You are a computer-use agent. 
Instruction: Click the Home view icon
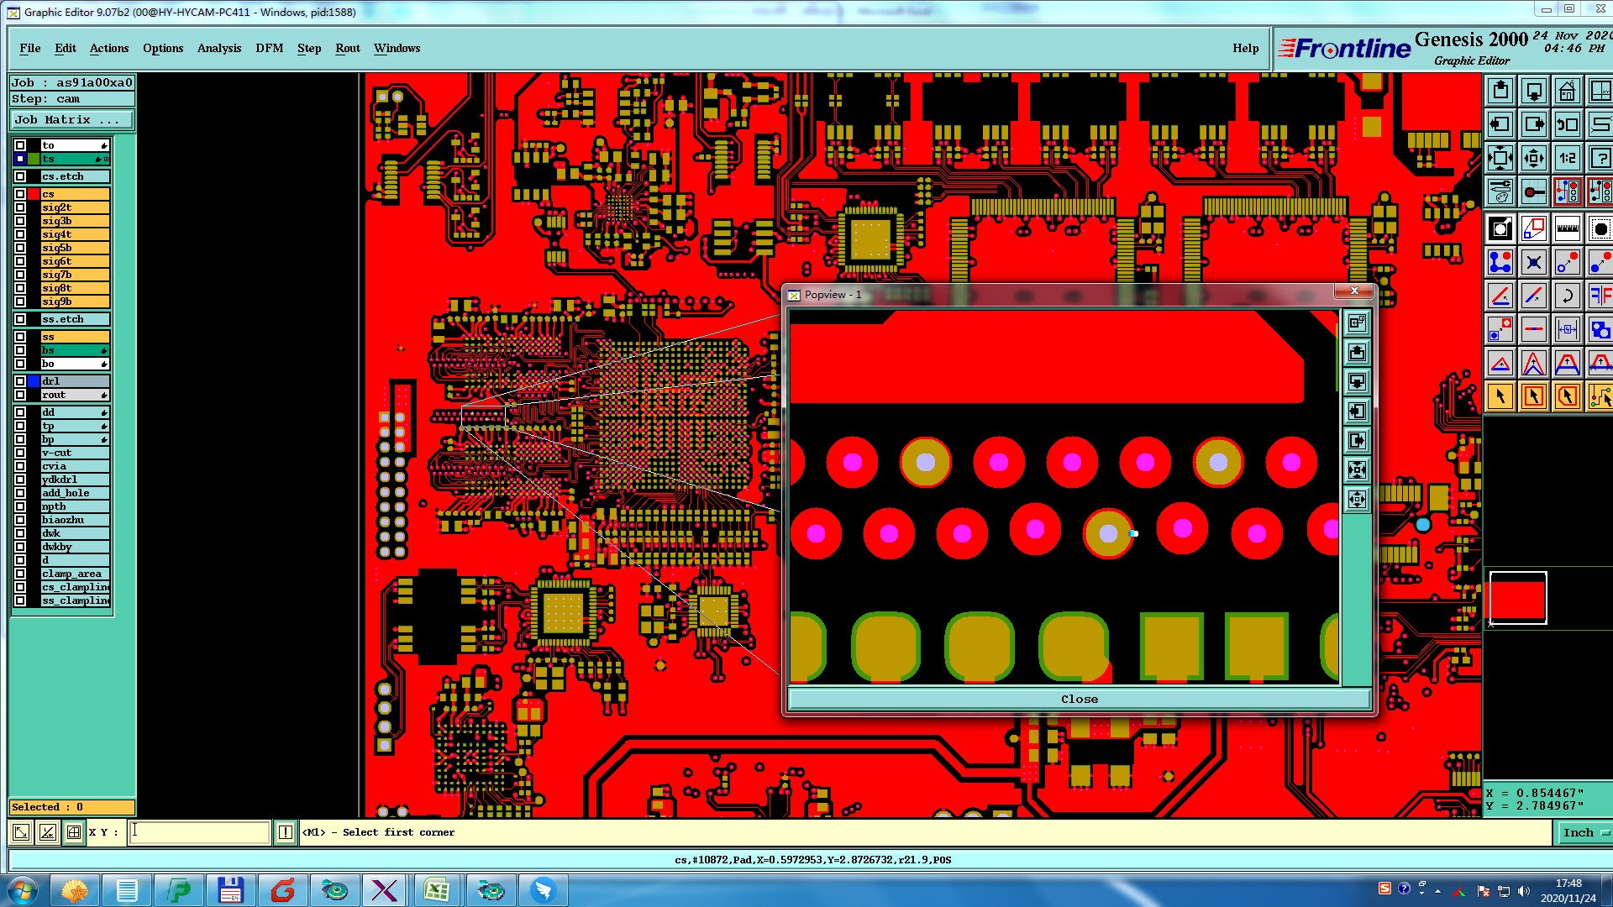coord(1567,91)
